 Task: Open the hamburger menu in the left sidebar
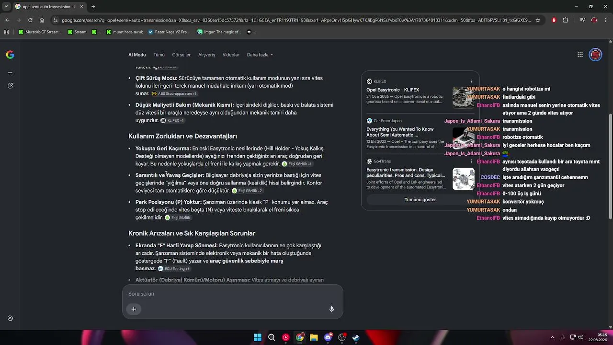pos(10,73)
